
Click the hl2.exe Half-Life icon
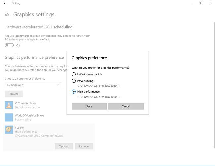pos(9,130)
